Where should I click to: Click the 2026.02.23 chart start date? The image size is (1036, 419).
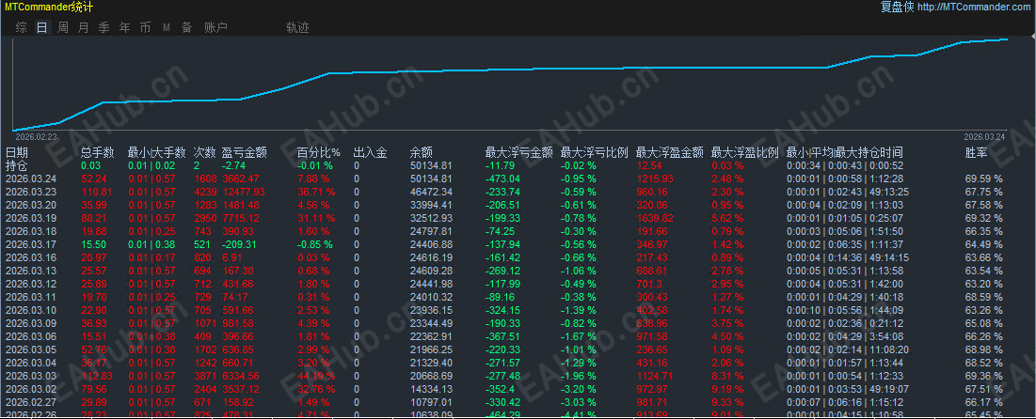pos(35,136)
